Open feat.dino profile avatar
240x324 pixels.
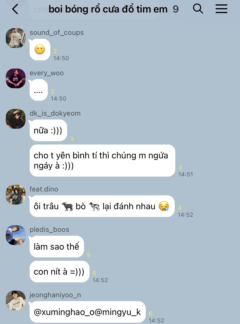pyautogui.click(x=16, y=195)
